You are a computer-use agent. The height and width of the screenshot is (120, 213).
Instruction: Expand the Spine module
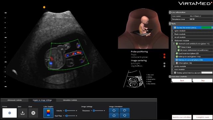pyautogui.click(x=172, y=31)
